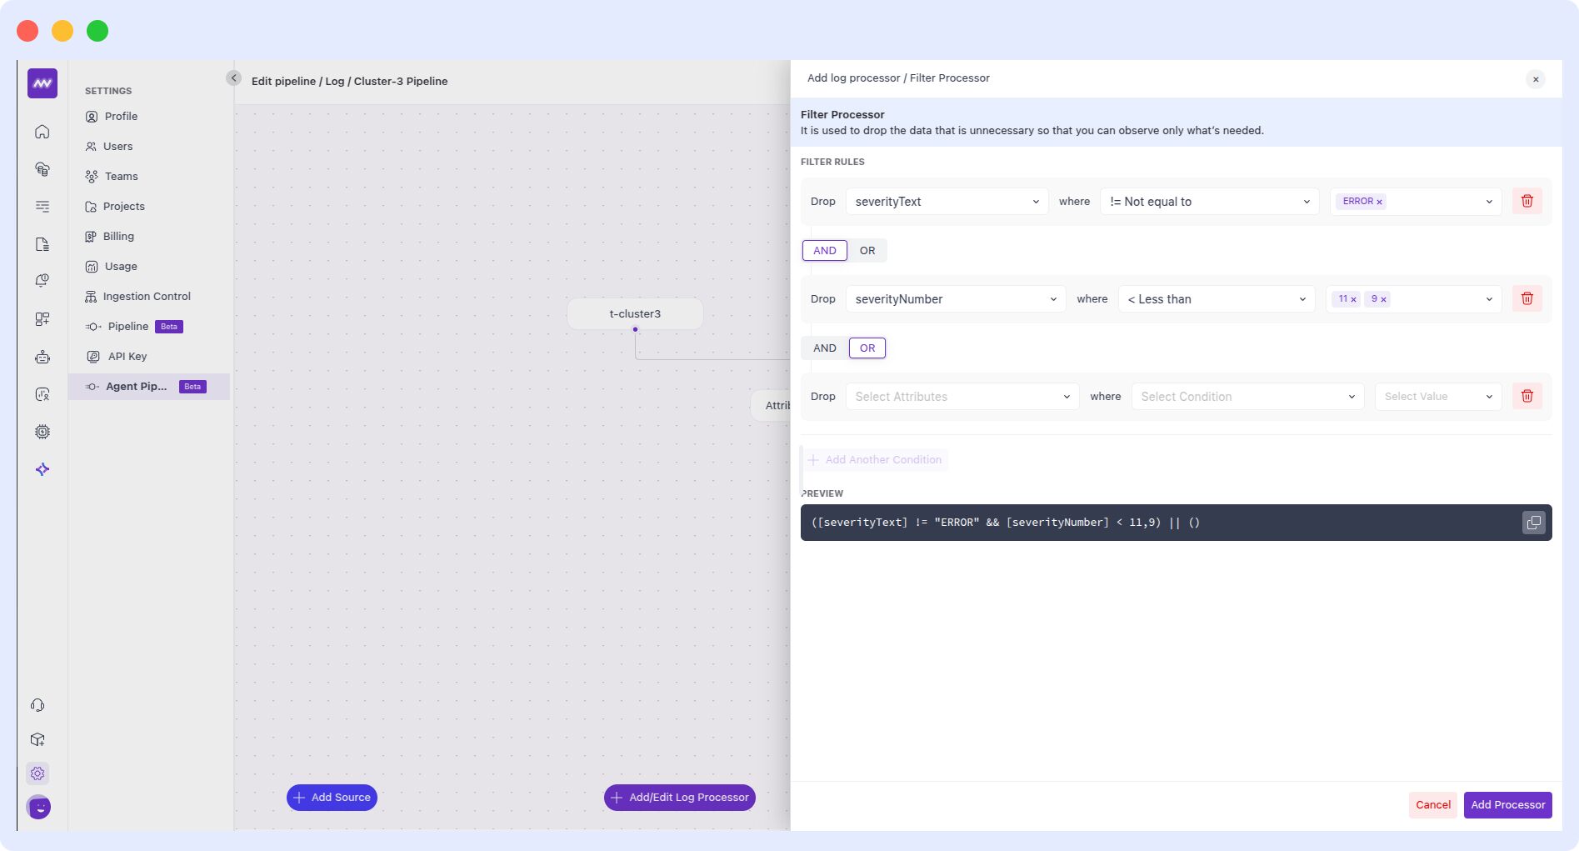Screen dimensions: 1579x851
Task: Copy the preview filter expression
Action: point(1533,523)
